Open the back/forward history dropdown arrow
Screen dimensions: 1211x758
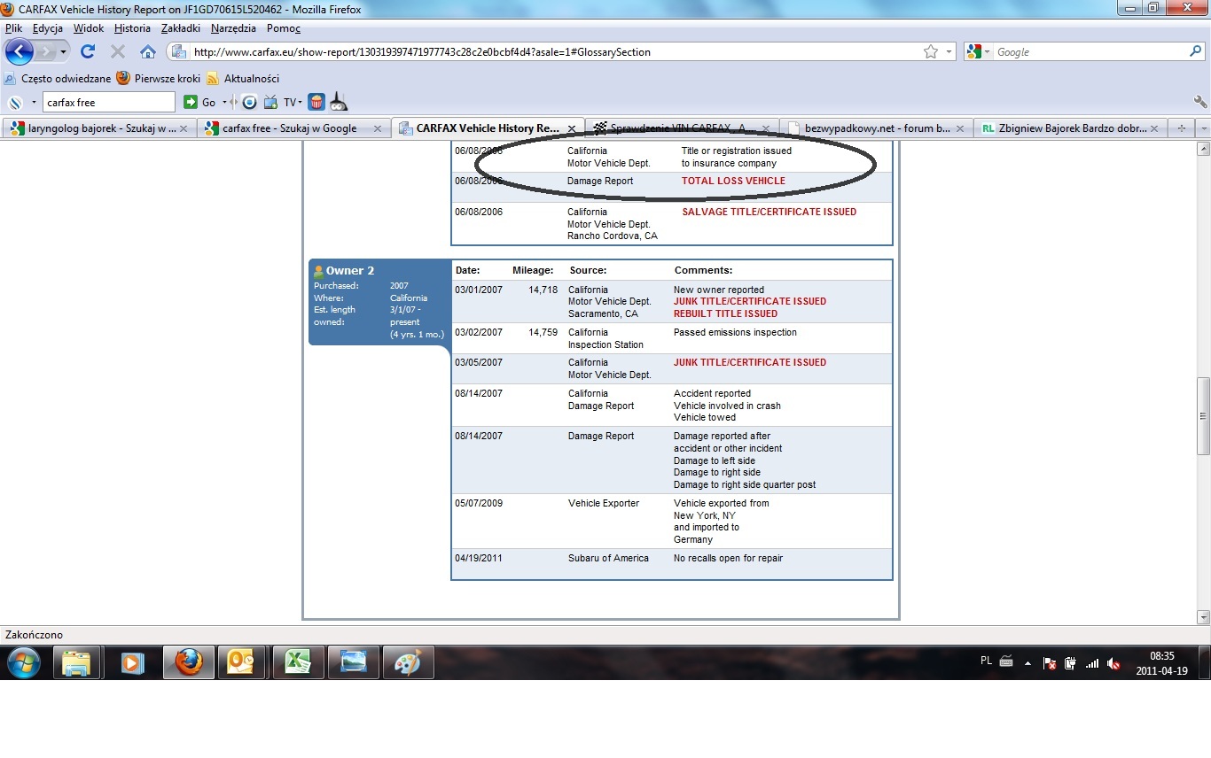pos(64,52)
